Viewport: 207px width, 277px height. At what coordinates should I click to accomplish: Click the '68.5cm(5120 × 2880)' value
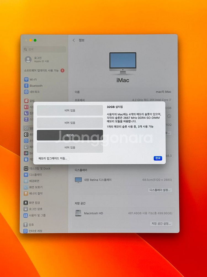pyautogui.click(x=157, y=180)
